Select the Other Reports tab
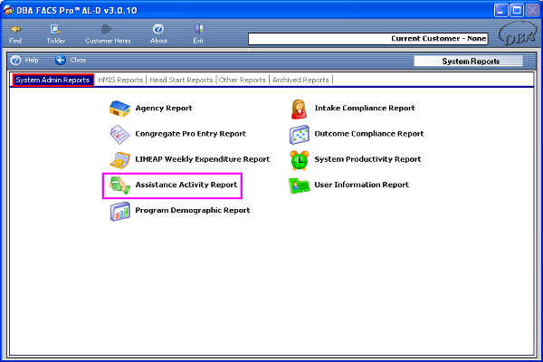Viewport: 543px width, 362px height. [x=243, y=80]
